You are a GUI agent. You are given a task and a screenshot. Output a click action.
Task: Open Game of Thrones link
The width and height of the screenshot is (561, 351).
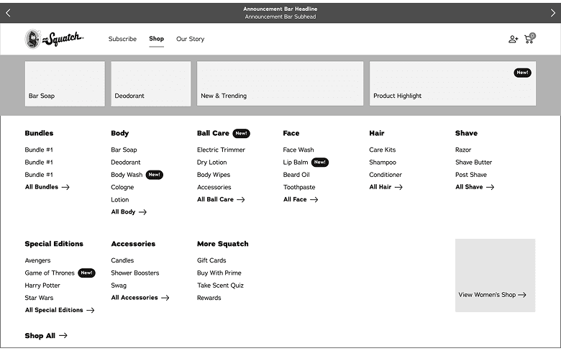pos(50,273)
